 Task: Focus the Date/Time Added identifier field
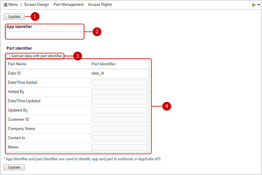point(119,83)
